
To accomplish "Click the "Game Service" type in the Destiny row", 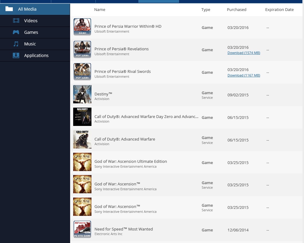I will click(x=207, y=95).
